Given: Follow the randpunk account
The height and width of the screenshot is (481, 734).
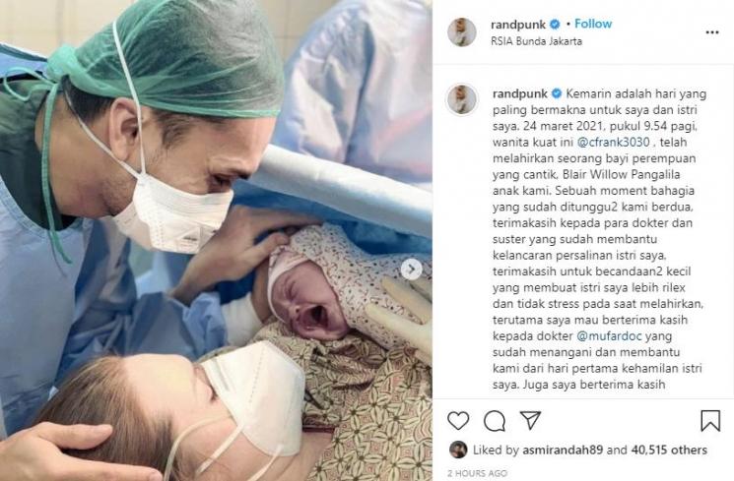Looking at the screenshot, I should 593,24.
